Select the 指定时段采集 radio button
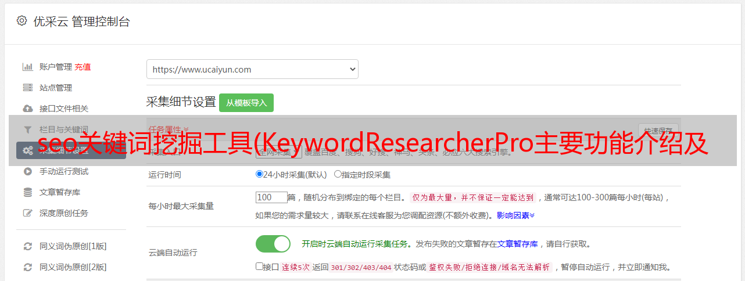 tap(338, 174)
